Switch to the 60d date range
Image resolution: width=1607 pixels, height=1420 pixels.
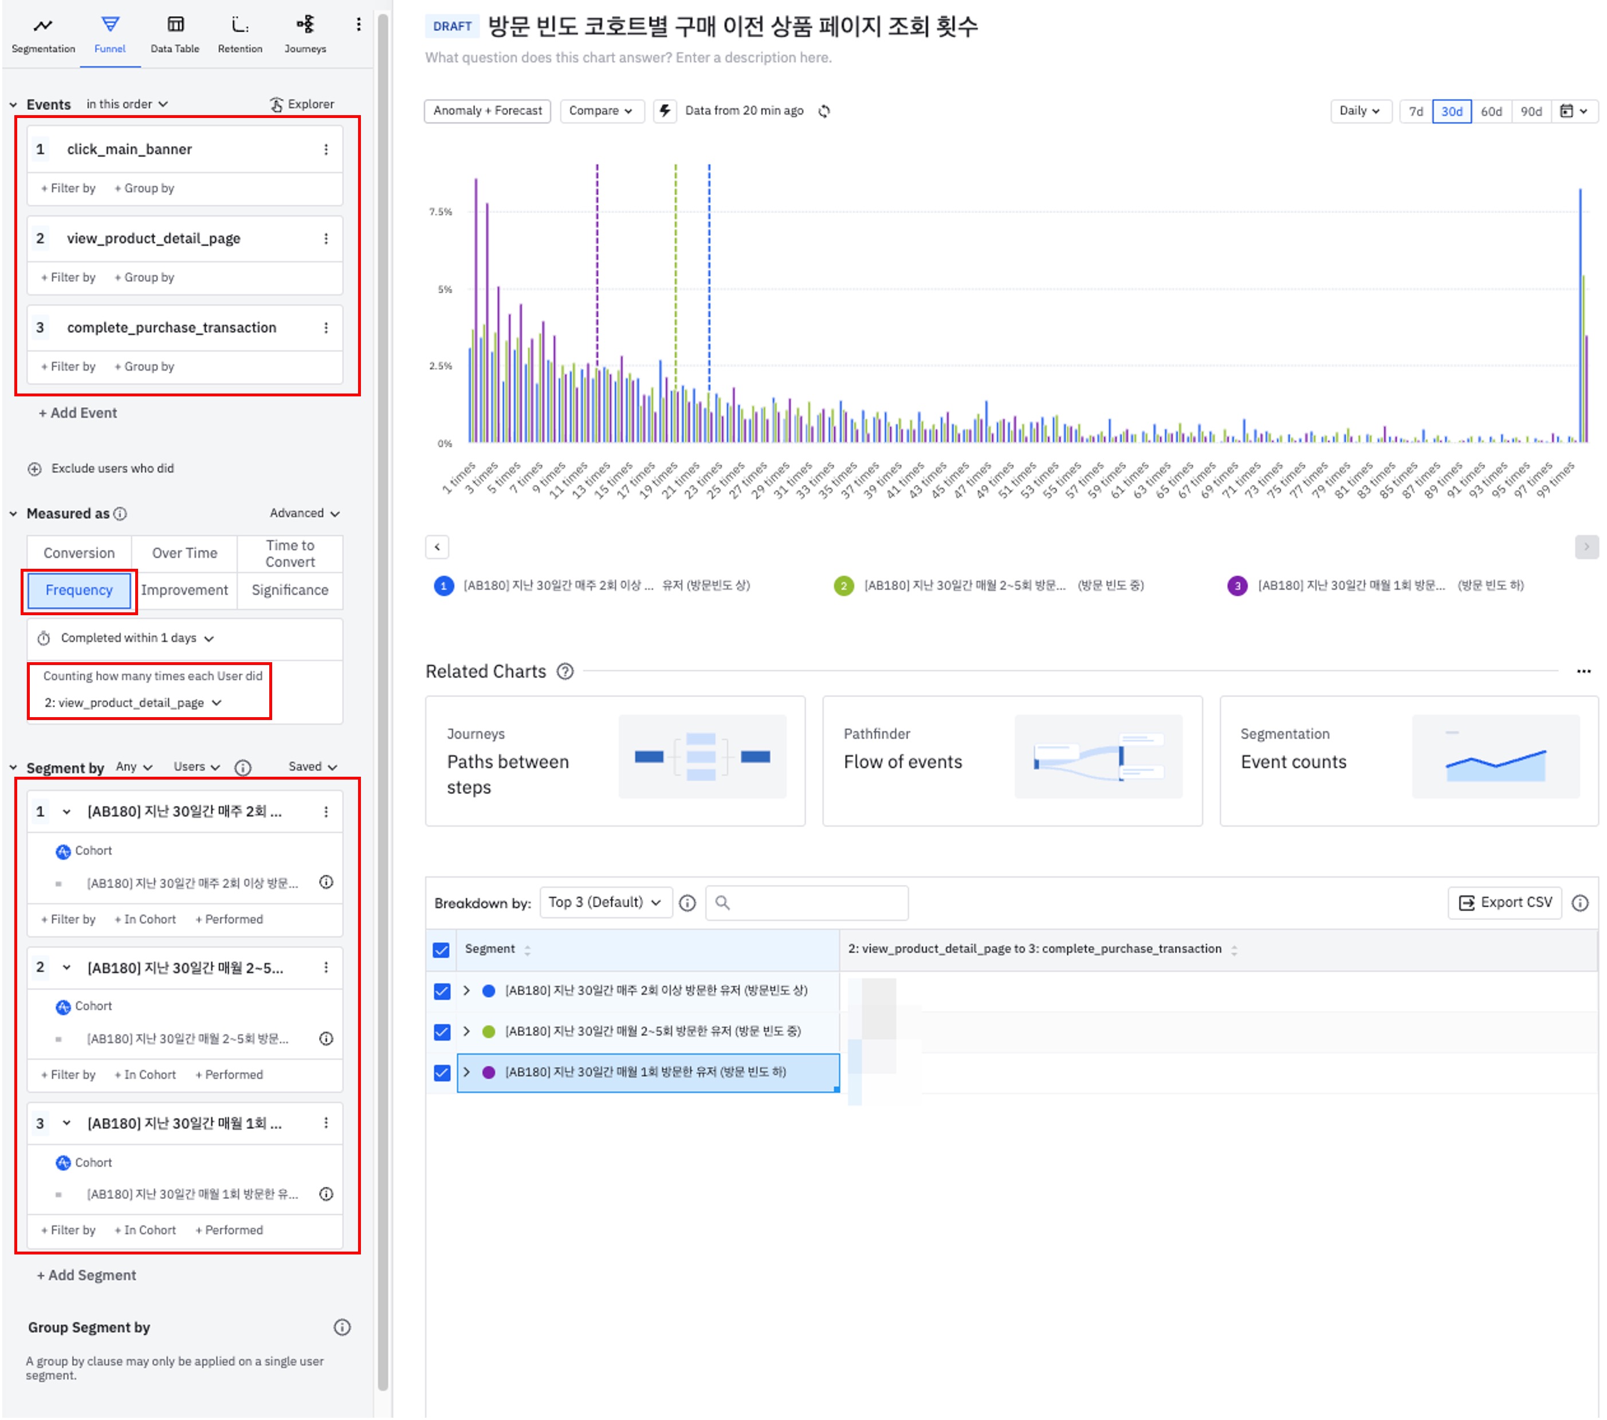[1491, 111]
